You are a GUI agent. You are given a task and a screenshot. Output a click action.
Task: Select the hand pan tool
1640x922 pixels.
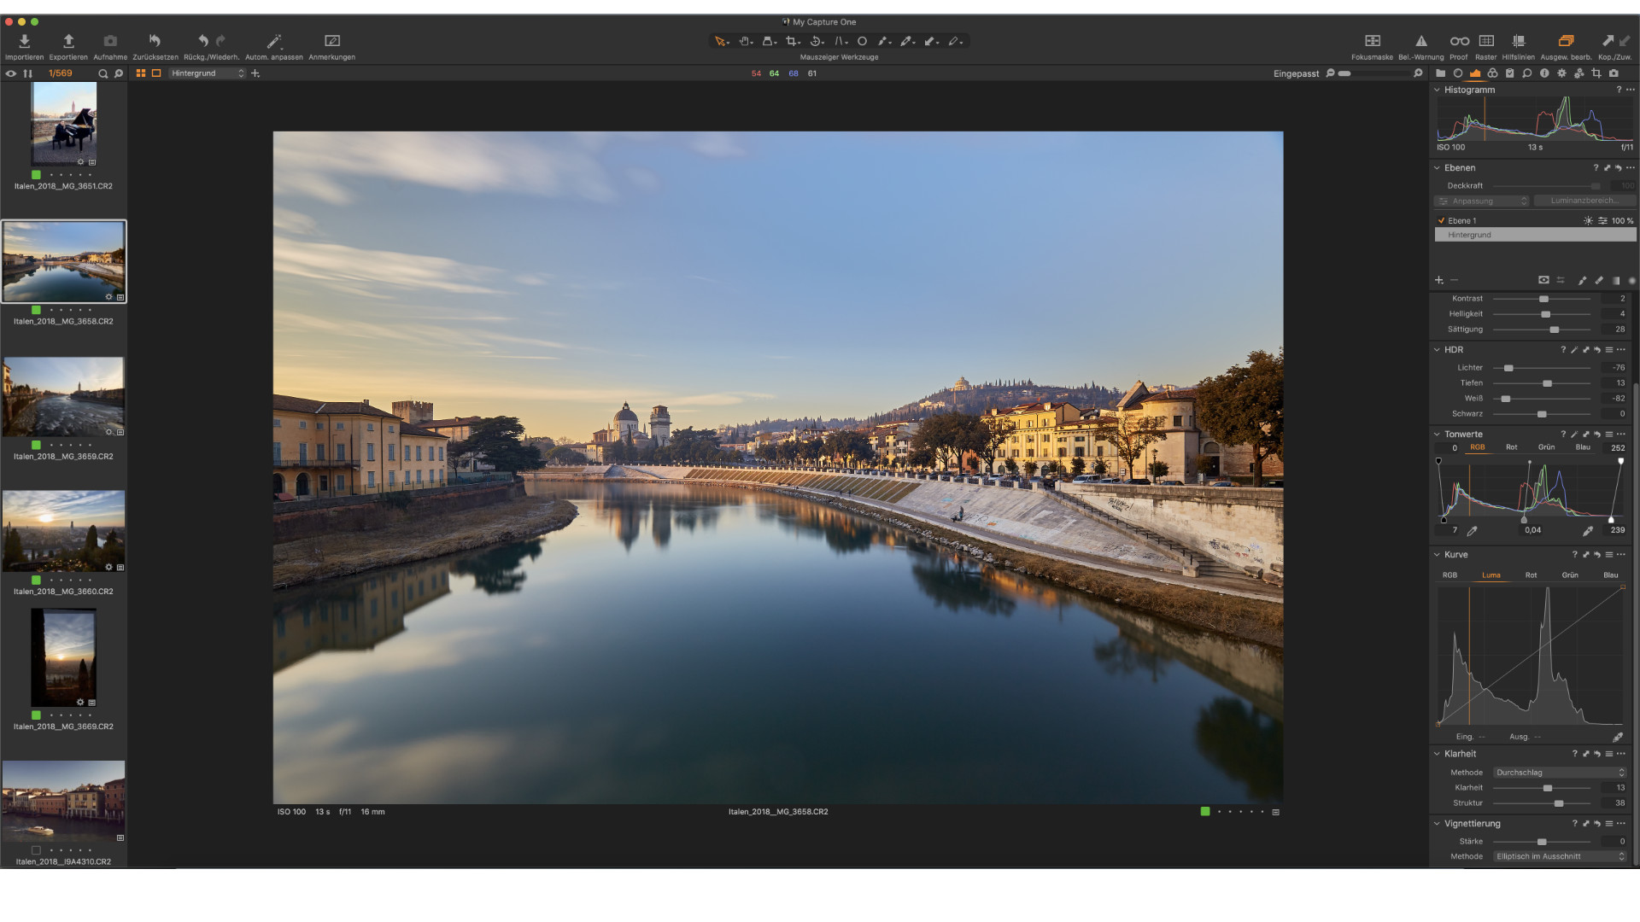tap(746, 41)
